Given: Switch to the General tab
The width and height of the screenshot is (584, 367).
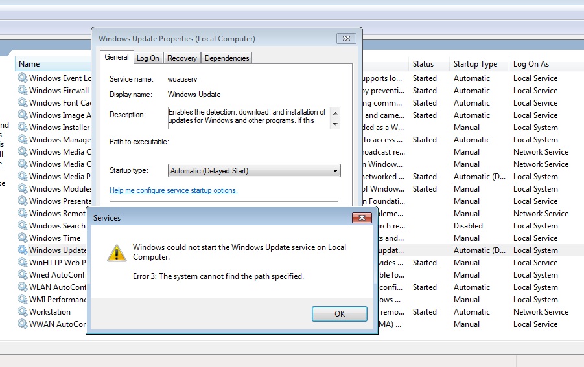Looking at the screenshot, I should [x=117, y=57].
